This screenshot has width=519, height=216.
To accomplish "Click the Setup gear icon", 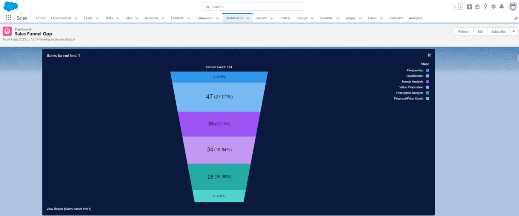I will tap(494, 6).
